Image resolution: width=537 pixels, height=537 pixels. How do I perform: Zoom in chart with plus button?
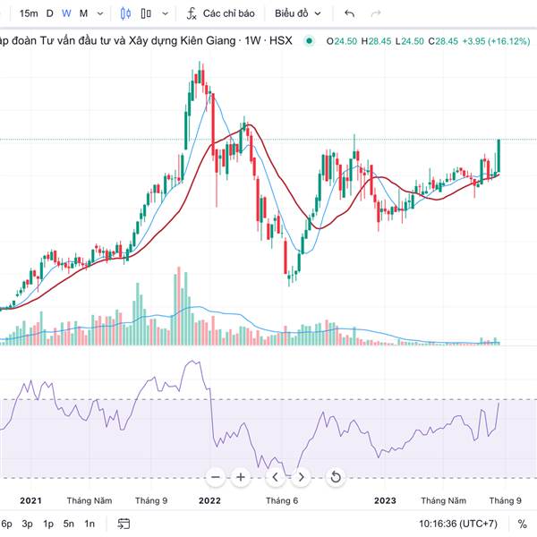(241, 477)
